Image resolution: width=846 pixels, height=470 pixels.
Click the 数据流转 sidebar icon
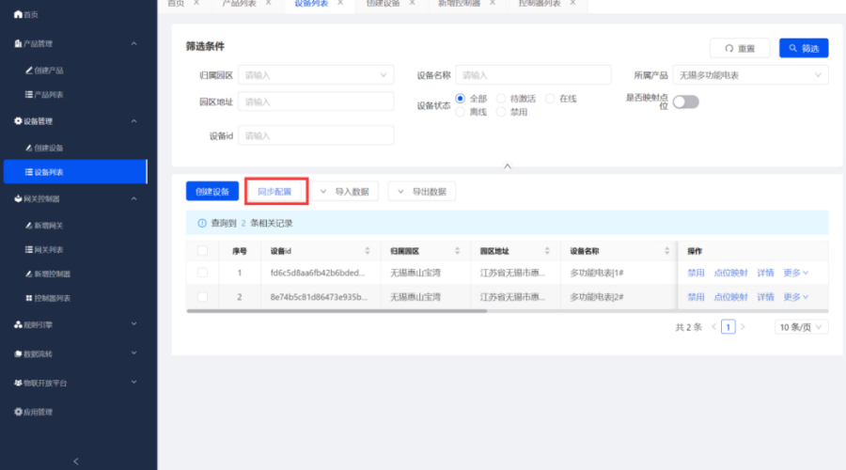click(x=18, y=353)
